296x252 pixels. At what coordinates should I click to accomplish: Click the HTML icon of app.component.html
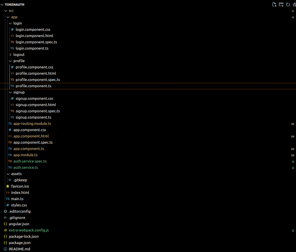coord(10,136)
